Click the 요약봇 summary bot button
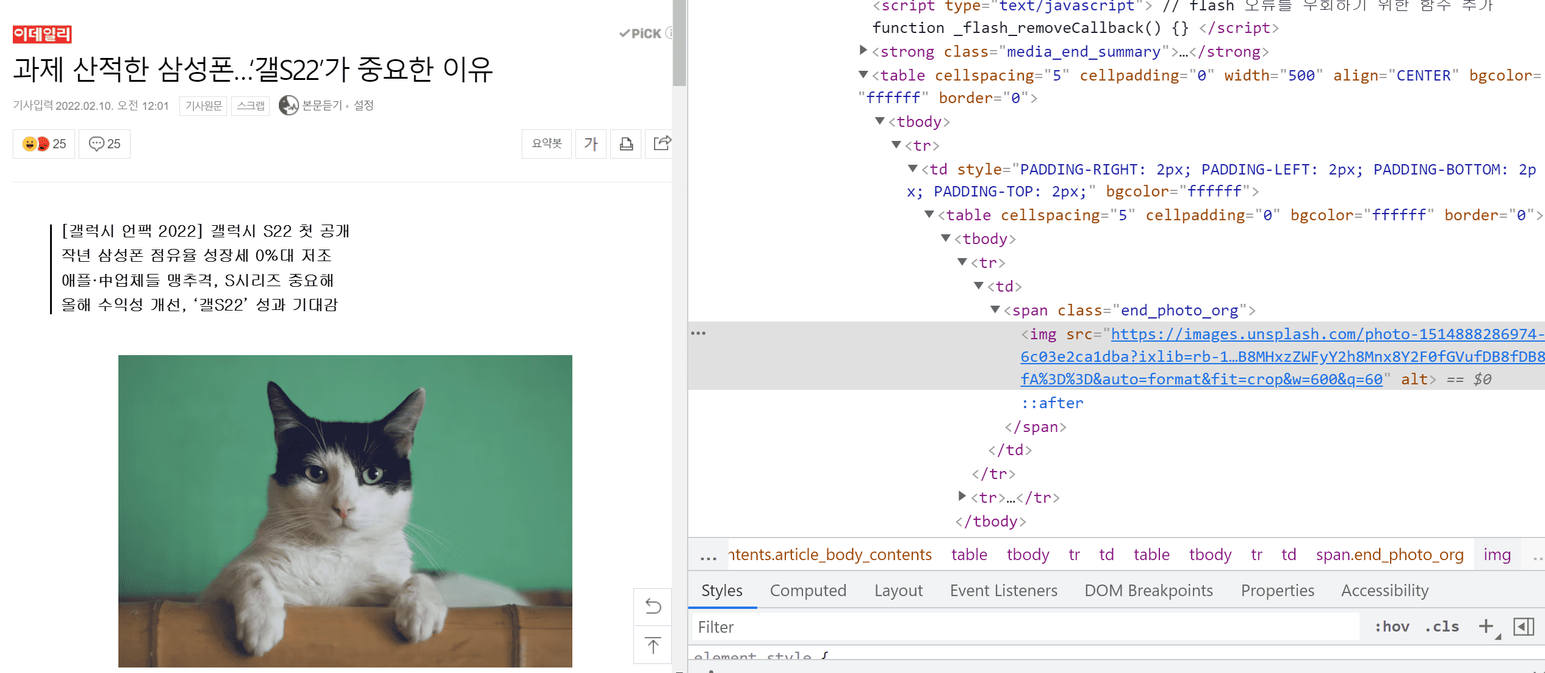 (x=547, y=144)
